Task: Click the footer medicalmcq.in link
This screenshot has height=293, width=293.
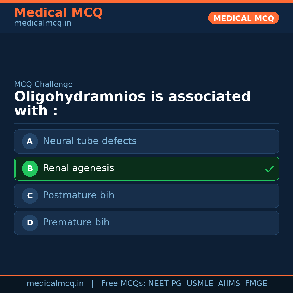Action: [x=55, y=283]
